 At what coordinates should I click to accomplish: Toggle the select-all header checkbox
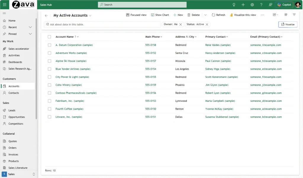pos(49,37)
